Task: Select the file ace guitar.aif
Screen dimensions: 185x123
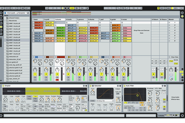Action: click(17, 62)
